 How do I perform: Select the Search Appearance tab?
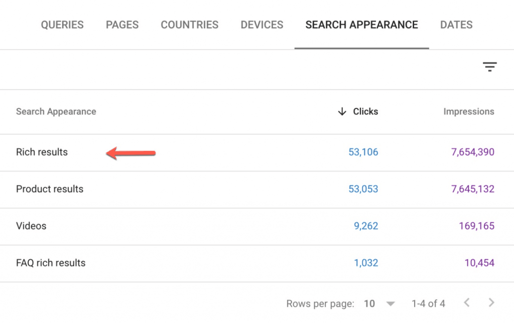(x=361, y=25)
